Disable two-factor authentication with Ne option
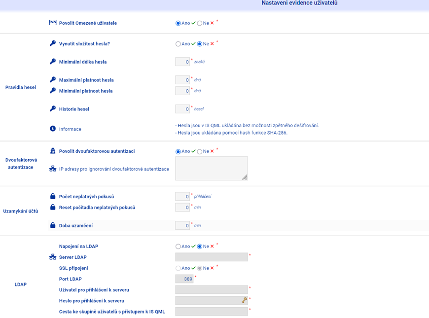 pyautogui.click(x=200, y=151)
